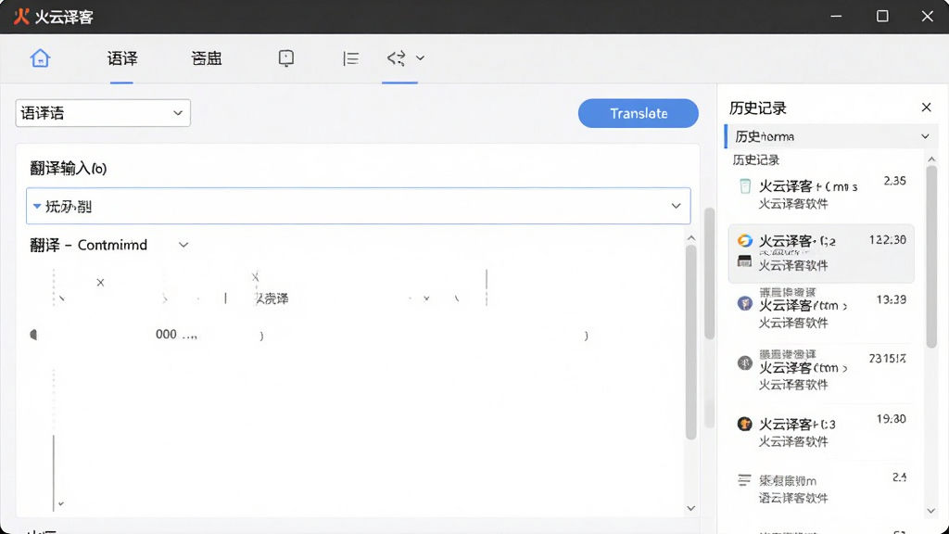Screen dimensions: 949x534
Task: Click the history list scroll-up arrow
Action: pyautogui.click(x=931, y=159)
